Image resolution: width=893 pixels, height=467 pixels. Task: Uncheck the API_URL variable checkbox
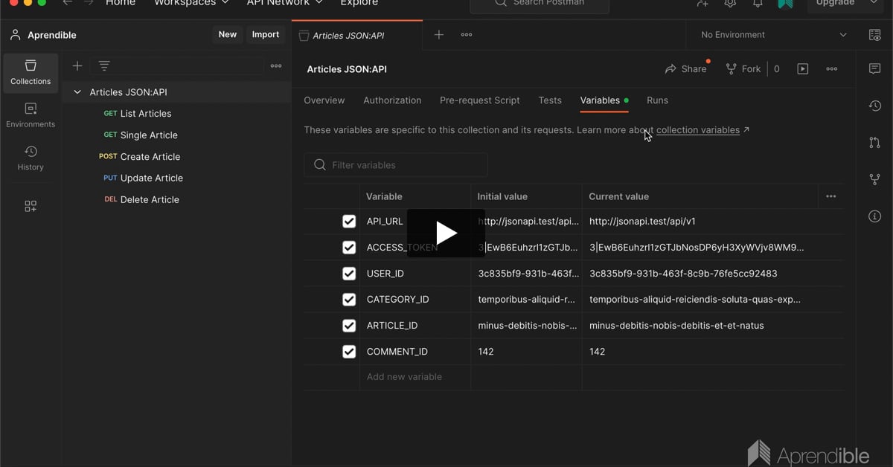349,222
